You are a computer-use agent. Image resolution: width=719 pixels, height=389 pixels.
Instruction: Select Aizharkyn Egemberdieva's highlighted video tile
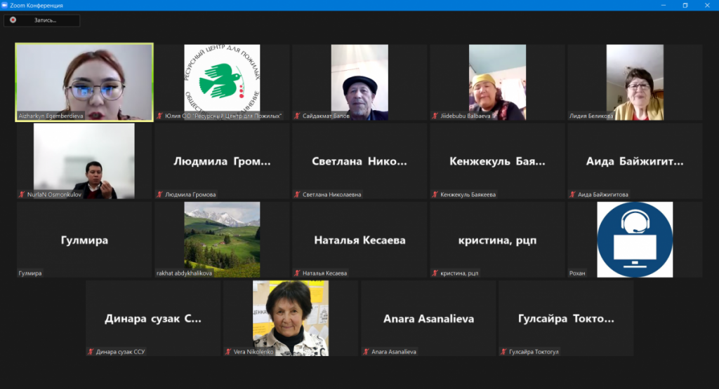[84, 82]
